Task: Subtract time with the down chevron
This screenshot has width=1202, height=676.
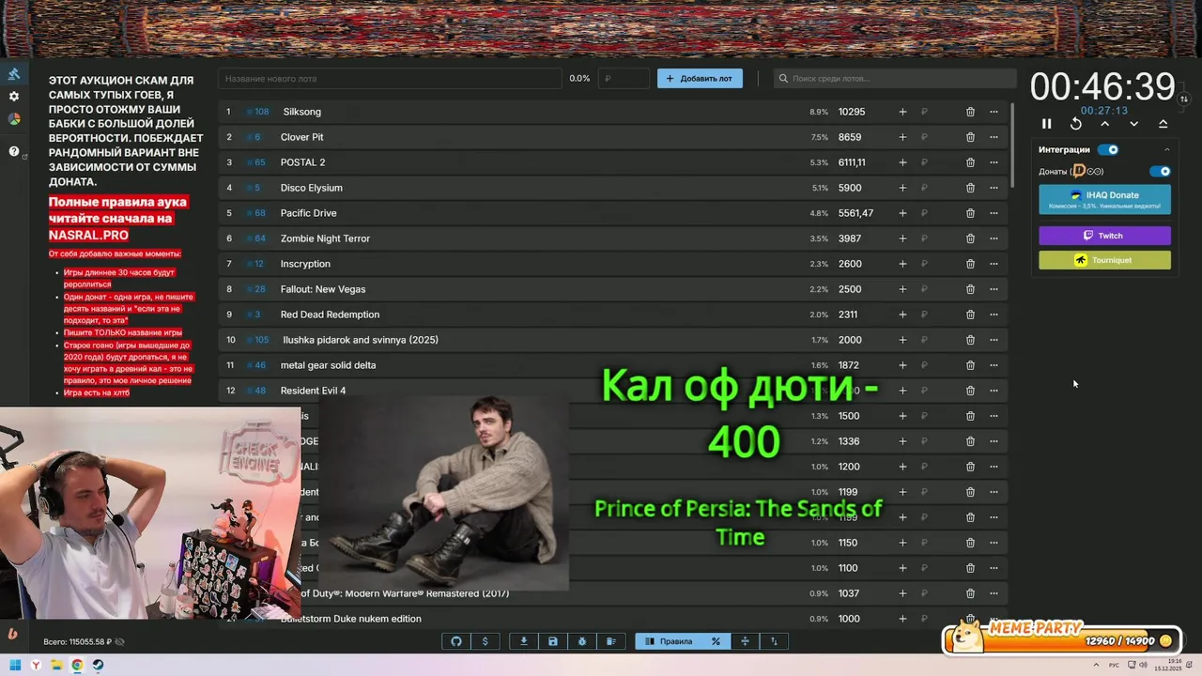Action: pyautogui.click(x=1134, y=124)
